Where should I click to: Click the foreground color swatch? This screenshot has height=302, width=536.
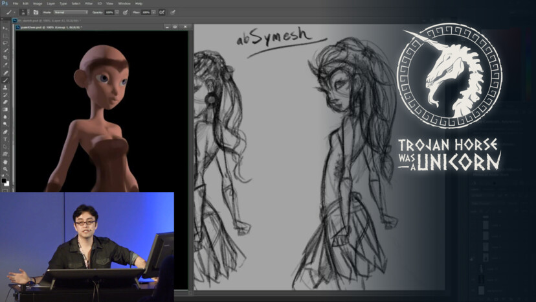coord(4,180)
